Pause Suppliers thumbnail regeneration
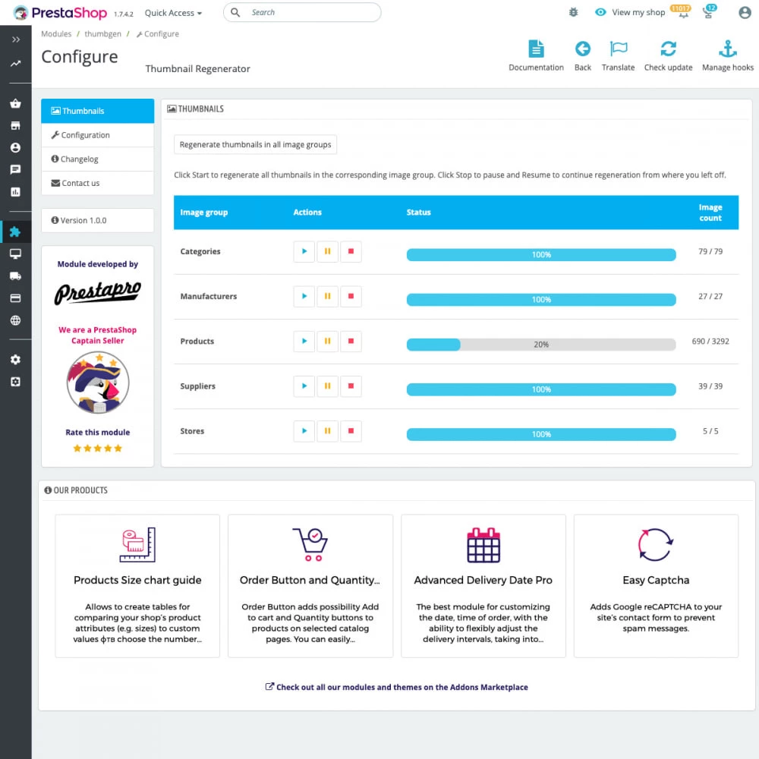This screenshot has height=759, width=759. click(327, 386)
